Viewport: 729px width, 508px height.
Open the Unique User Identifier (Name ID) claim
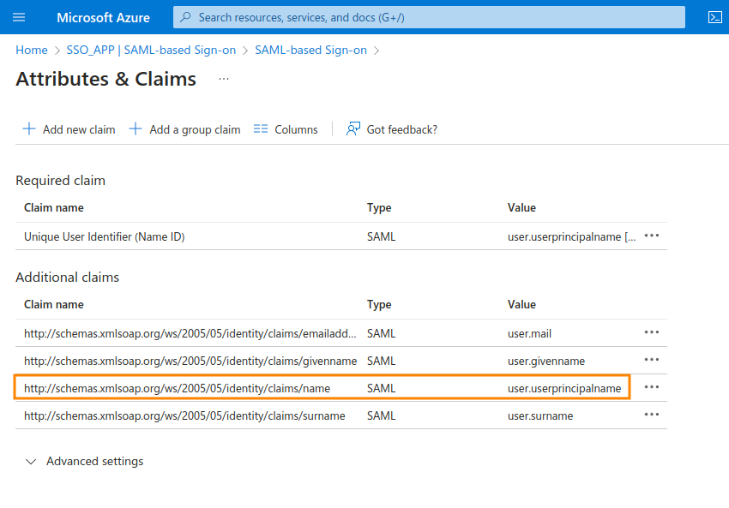[105, 236]
